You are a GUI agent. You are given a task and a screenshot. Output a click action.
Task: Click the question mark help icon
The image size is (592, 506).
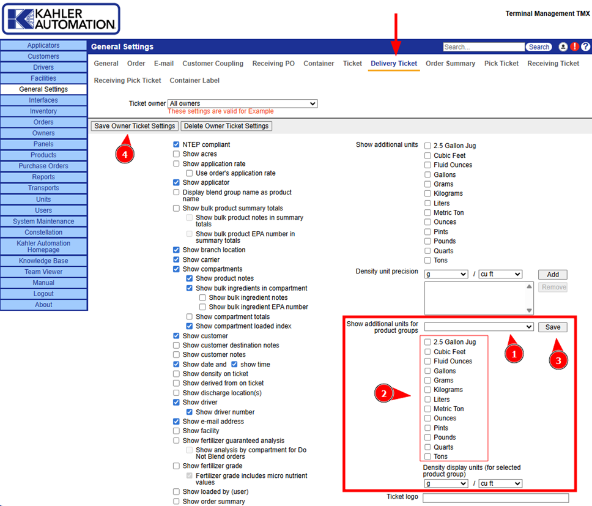click(585, 47)
